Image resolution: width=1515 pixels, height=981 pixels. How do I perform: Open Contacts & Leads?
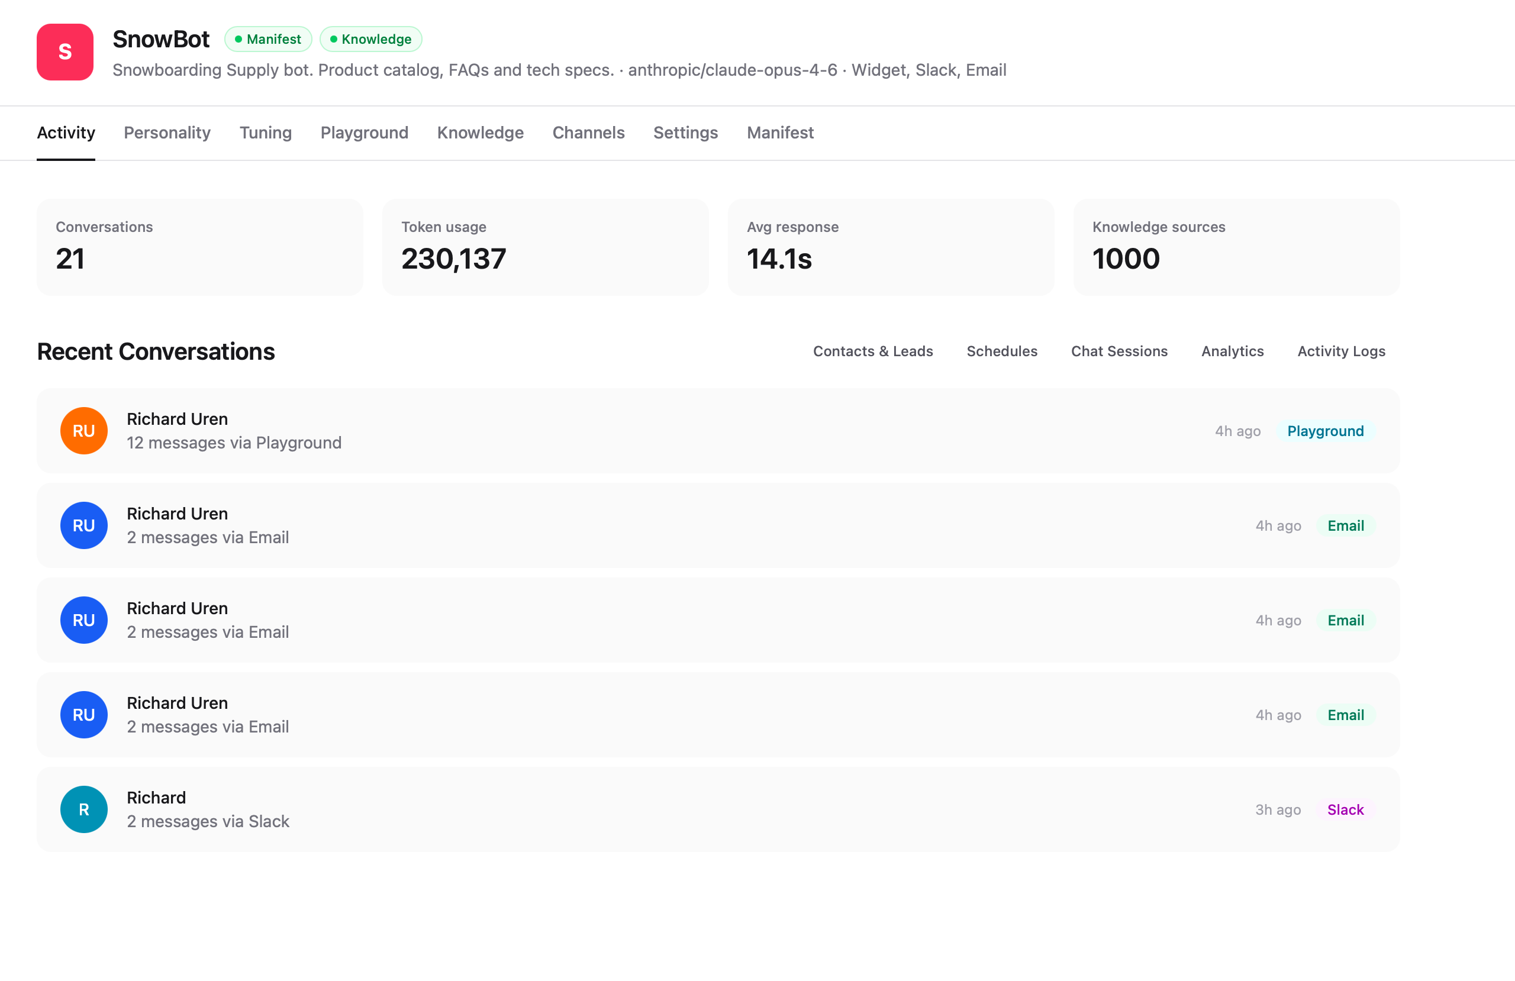(x=873, y=351)
